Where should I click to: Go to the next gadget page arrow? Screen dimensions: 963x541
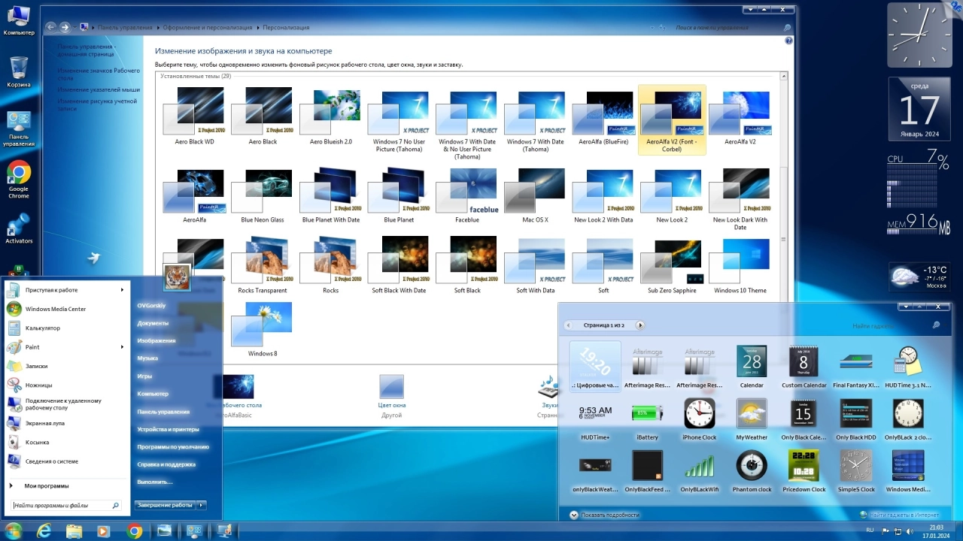coord(640,325)
